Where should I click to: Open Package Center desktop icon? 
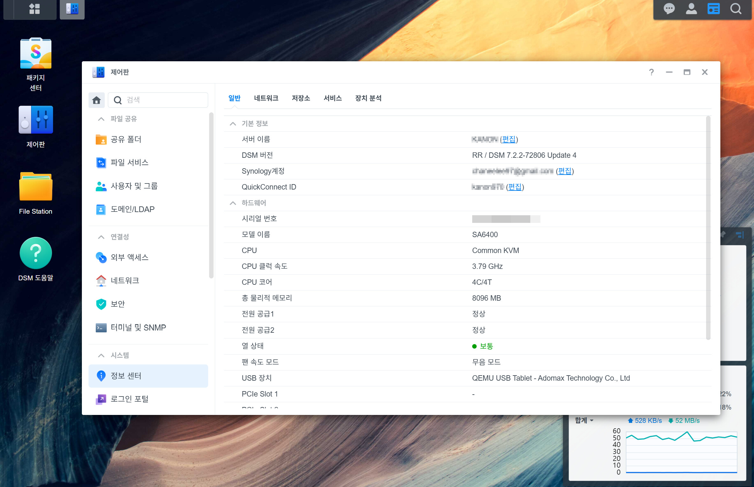click(36, 54)
